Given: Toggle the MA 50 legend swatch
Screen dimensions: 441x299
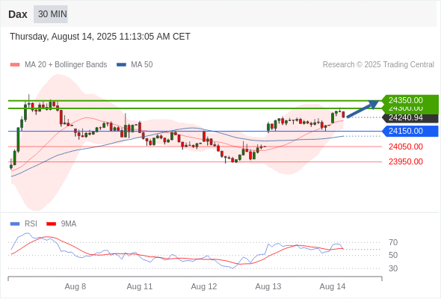Looking at the screenshot, I should point(121,65).
